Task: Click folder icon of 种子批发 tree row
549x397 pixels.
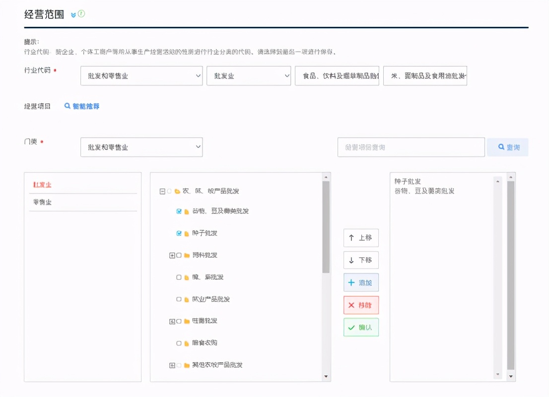Action: pyautogui.click(x=187, y=234)
